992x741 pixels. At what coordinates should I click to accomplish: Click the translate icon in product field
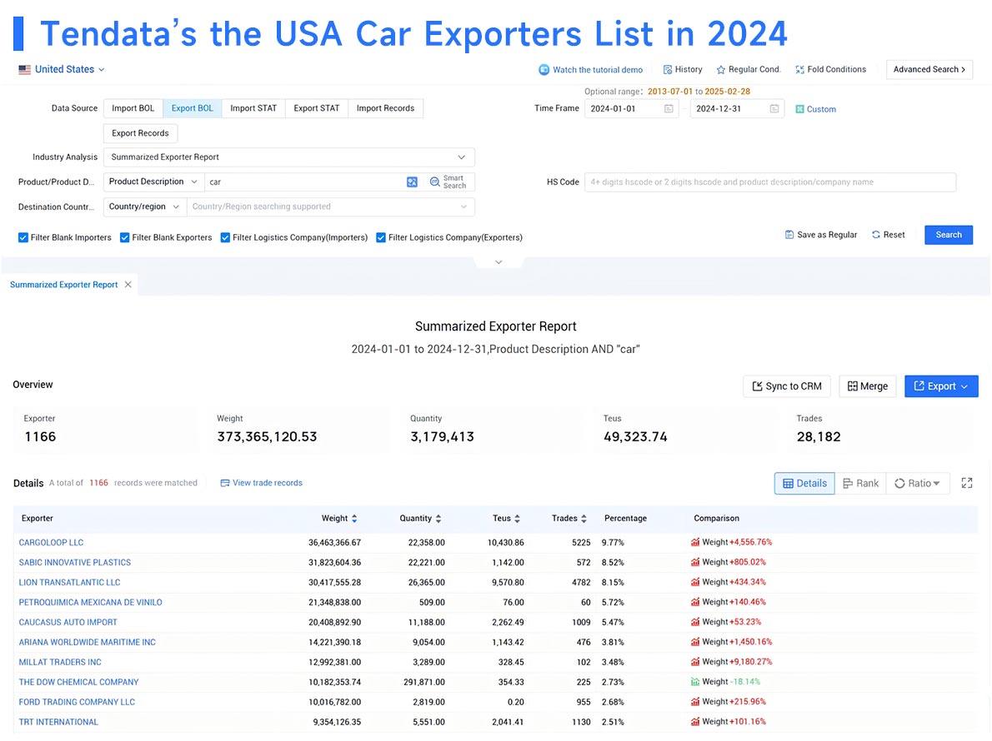[x=412, y=182]
